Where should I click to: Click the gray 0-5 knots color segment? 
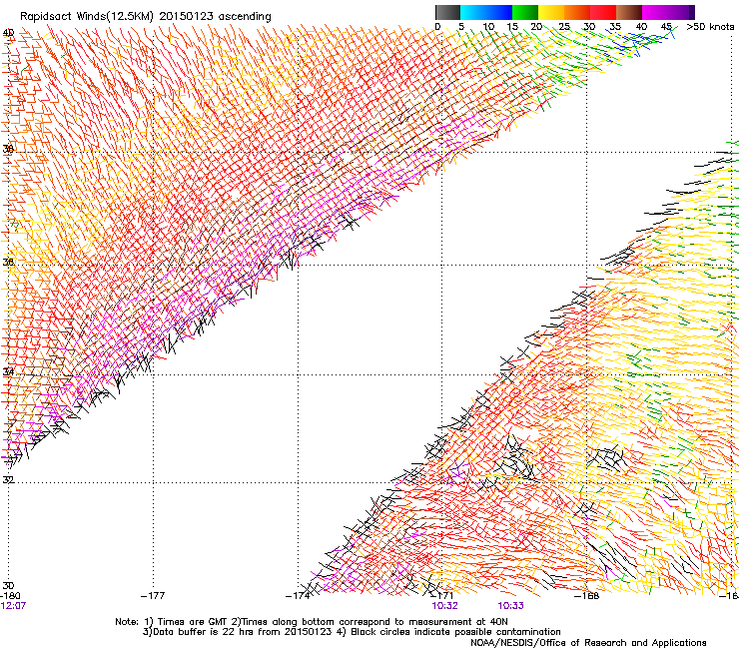(x=447, y=12)
